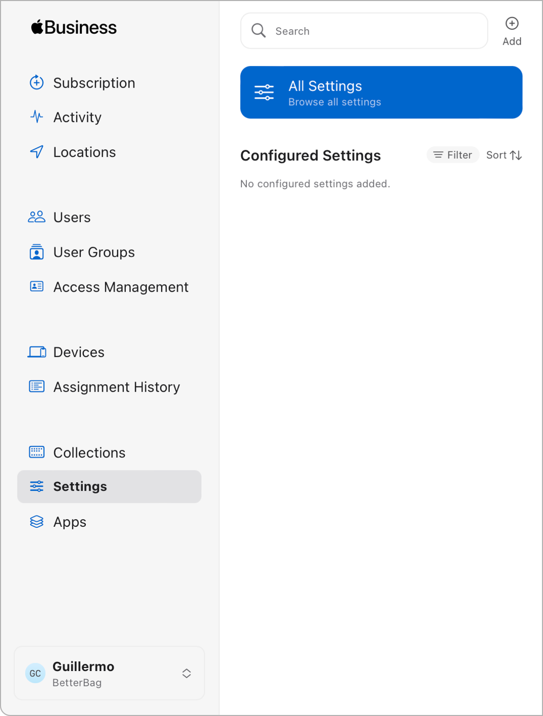543x716 pixels.
Task: Focus the Search input field
Action: (364, 31)
